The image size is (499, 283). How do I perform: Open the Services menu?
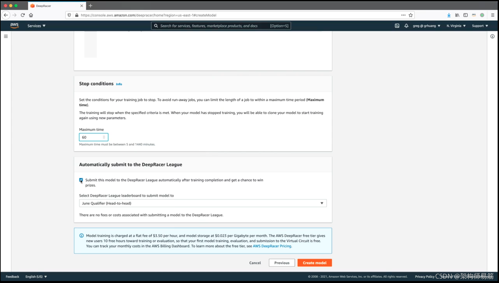[36, 26]
